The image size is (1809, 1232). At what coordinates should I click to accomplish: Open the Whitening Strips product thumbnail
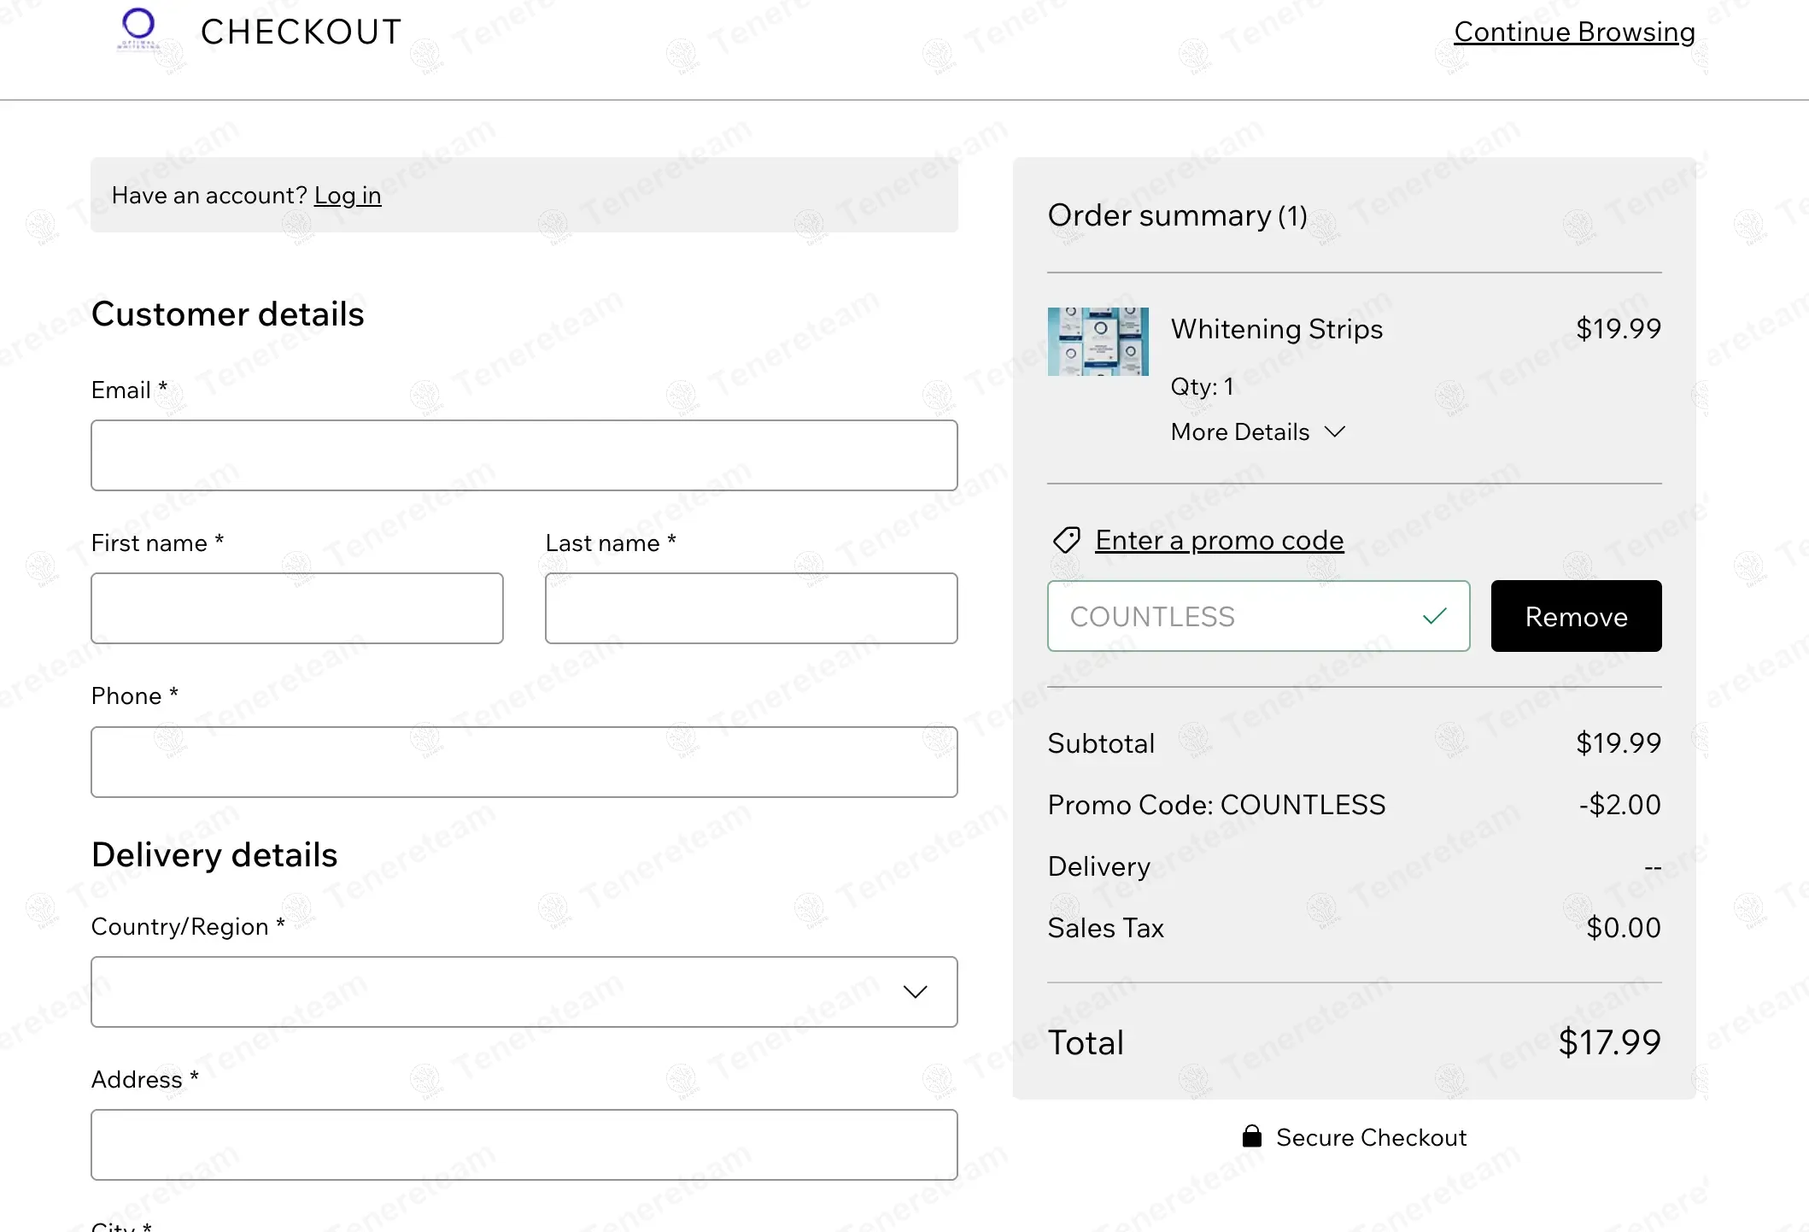point(1098,342)
